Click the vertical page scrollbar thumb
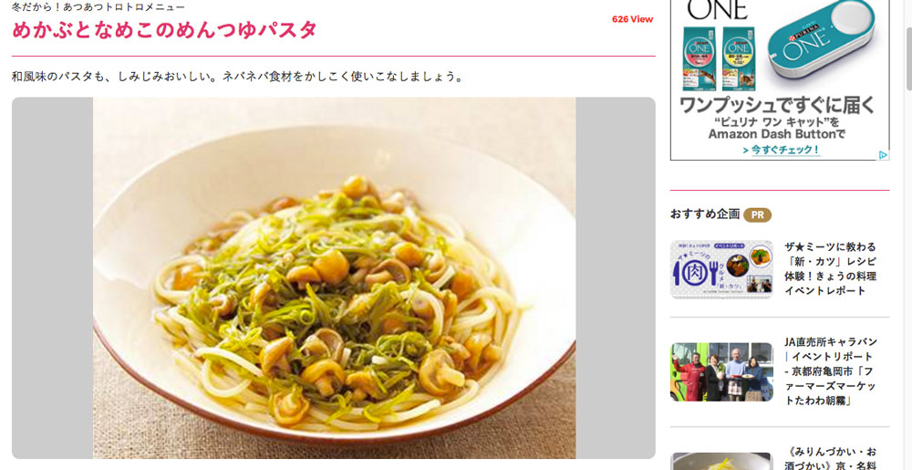This screenshot has width=912, height=470. (908, 45)
